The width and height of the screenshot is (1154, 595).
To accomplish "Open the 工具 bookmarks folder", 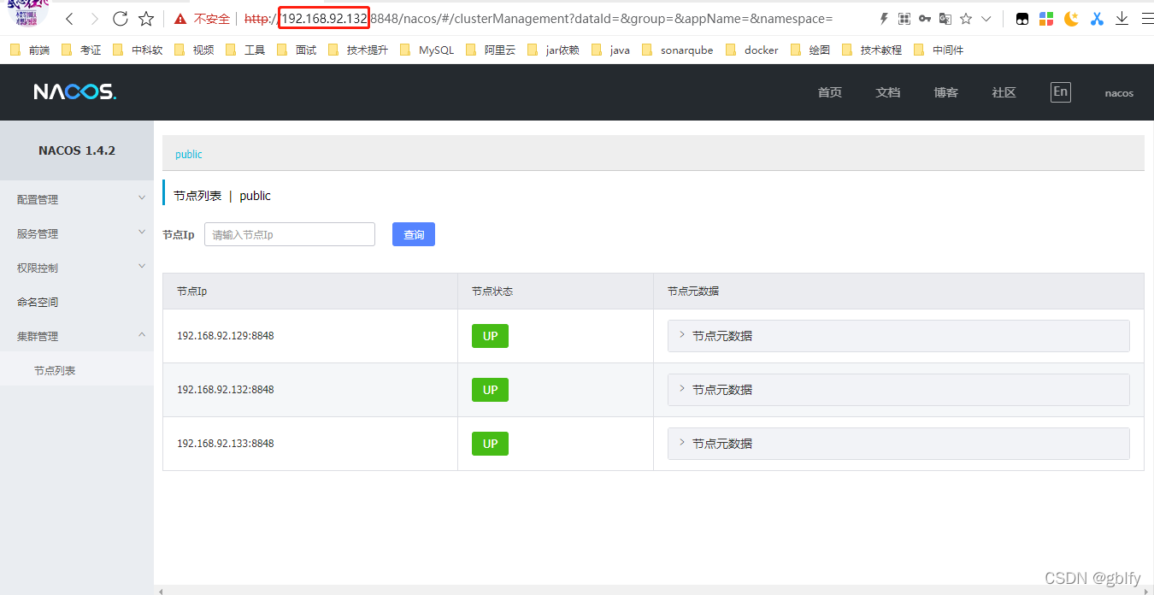I will click(x=245, y=50).
